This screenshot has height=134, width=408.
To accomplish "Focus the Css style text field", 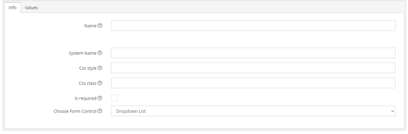I will click(253, 68).
